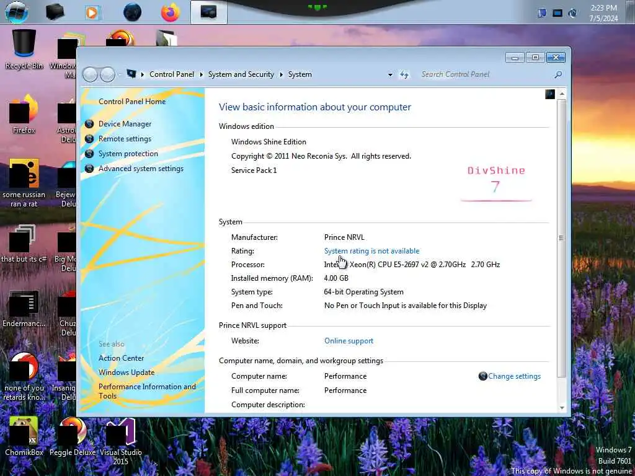Click 'System rating is not available'

pyautogui.click(x=371, y=251)
